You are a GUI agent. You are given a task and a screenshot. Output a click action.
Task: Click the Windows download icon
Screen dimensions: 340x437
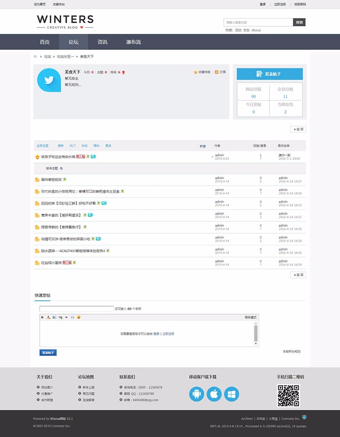tap(232, 394)
